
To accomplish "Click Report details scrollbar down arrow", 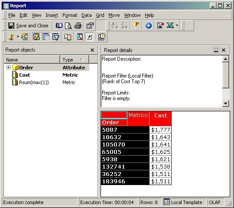I will (x=226, y=103).
